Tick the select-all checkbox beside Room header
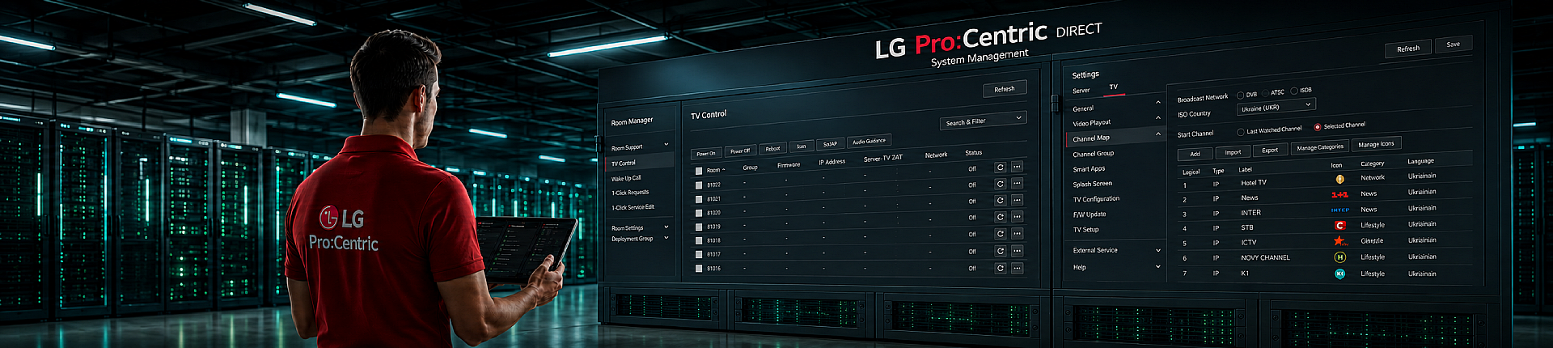 tap(699, 171)
